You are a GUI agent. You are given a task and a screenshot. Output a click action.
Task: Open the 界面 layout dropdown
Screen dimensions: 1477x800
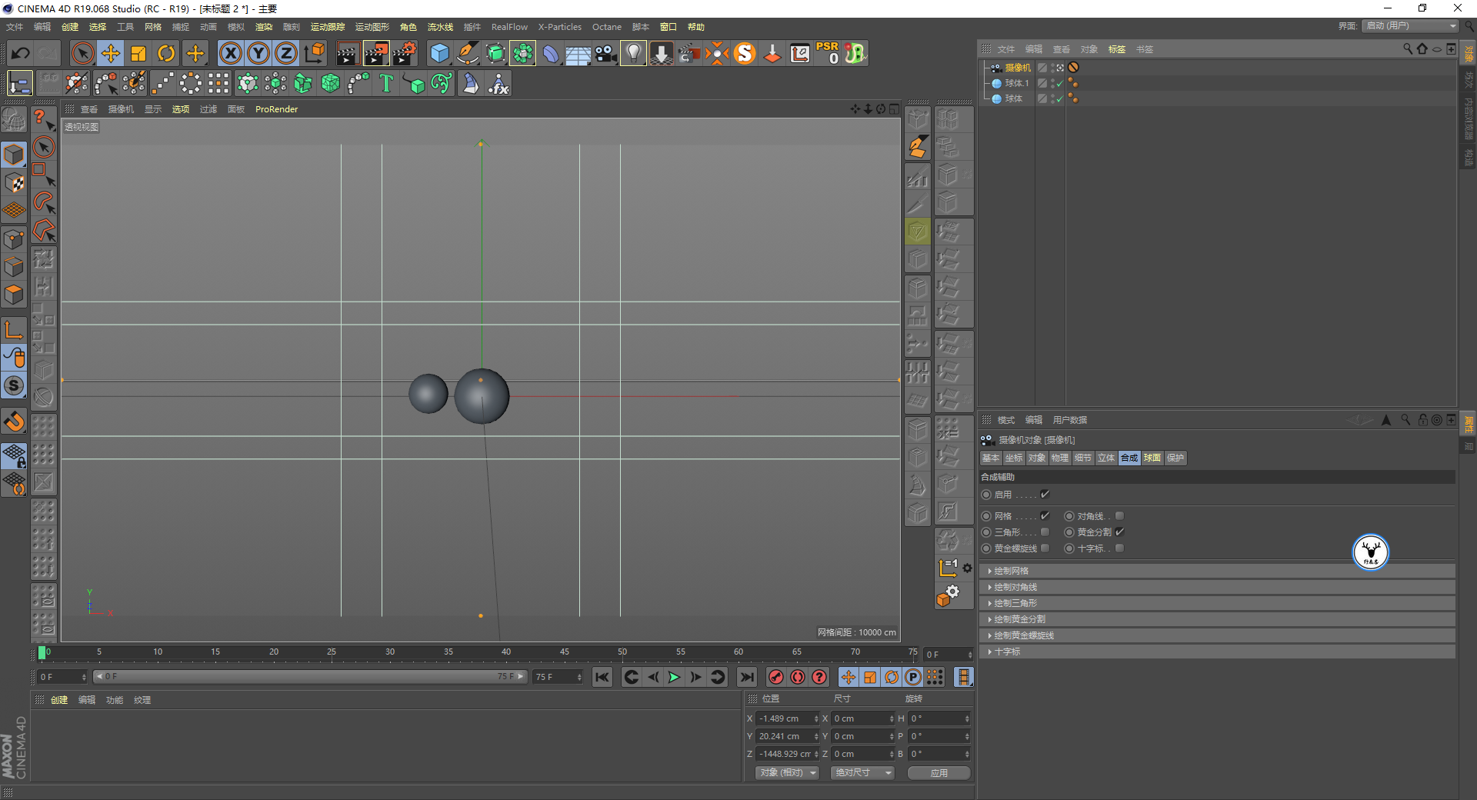tap(1411, 26)
